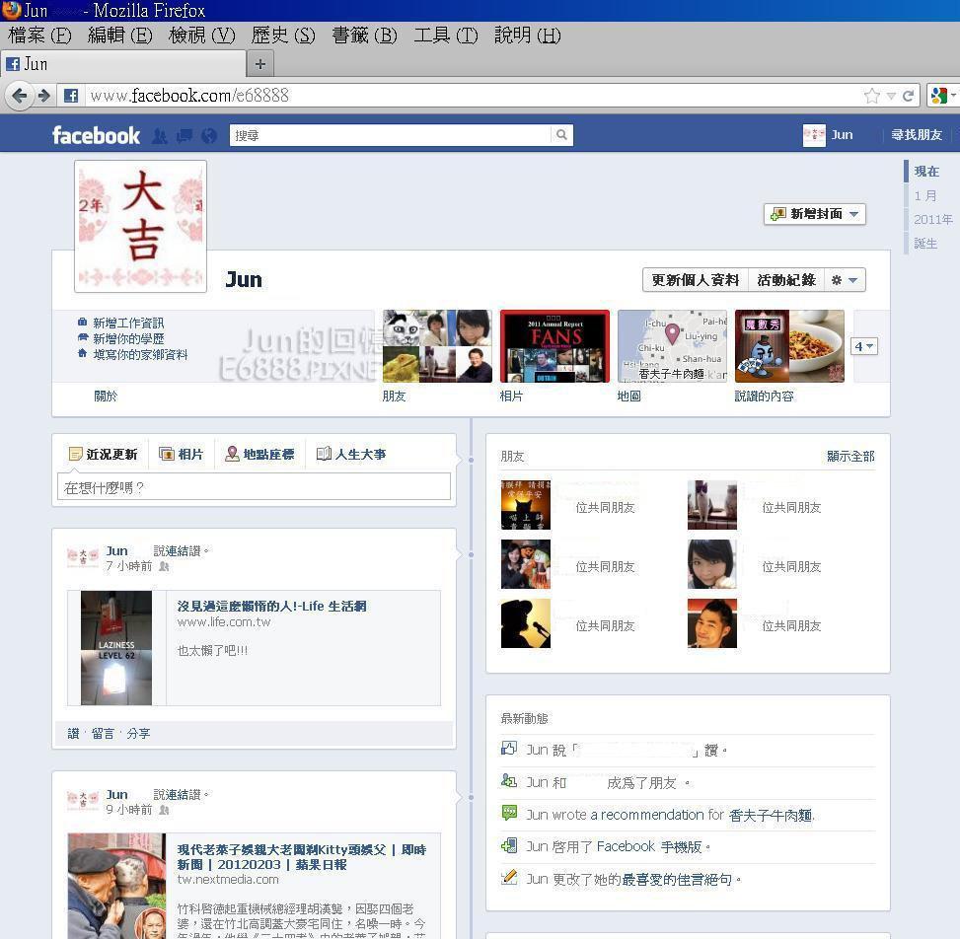This screenshot has height=939, width=960.
Task: Expand the app tiles using the 4 dropdown
Action: click(862, 346)
